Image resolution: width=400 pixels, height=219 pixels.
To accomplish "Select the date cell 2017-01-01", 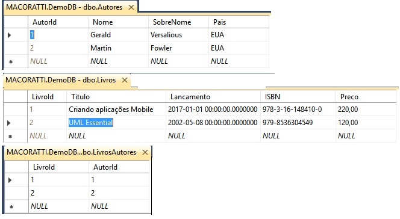I will pyautogui.click(x=213, y=109).
